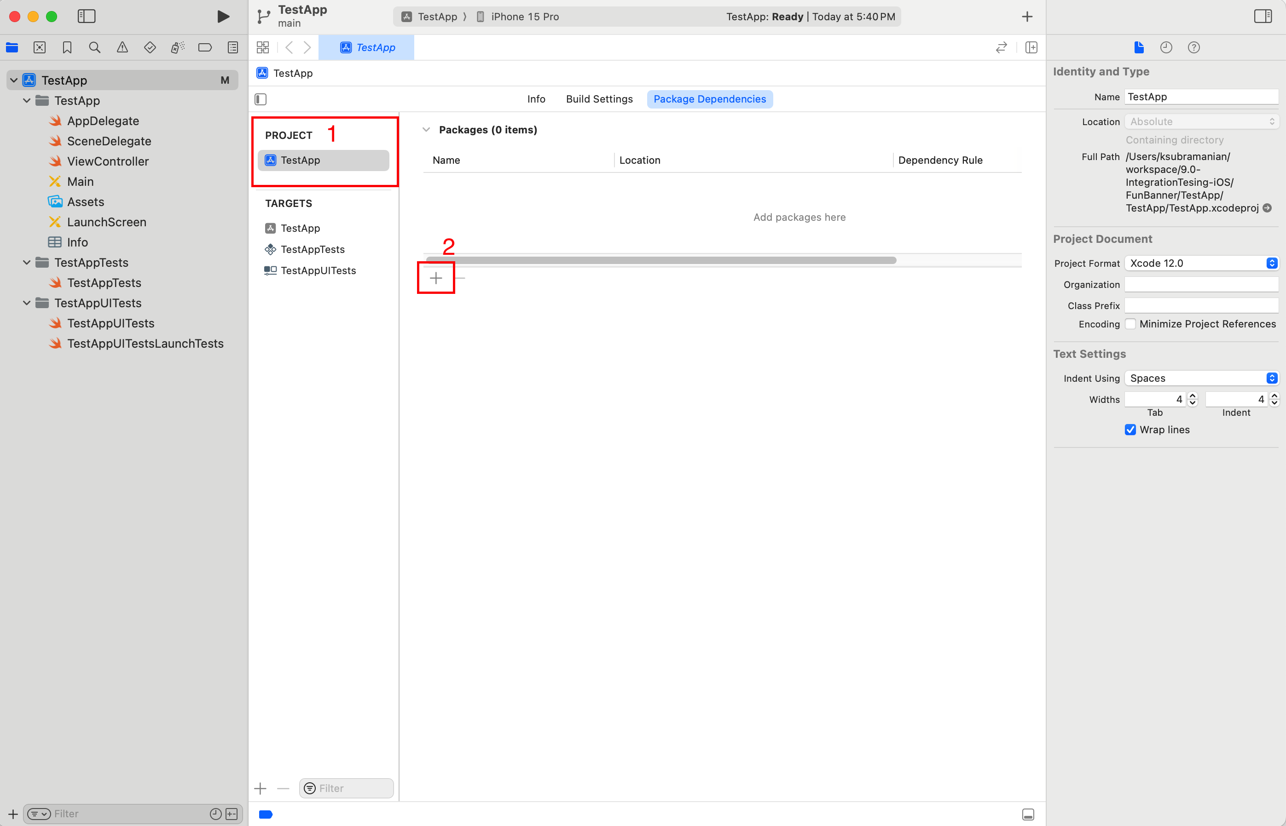Click the add package plus button

click(436, 276)
